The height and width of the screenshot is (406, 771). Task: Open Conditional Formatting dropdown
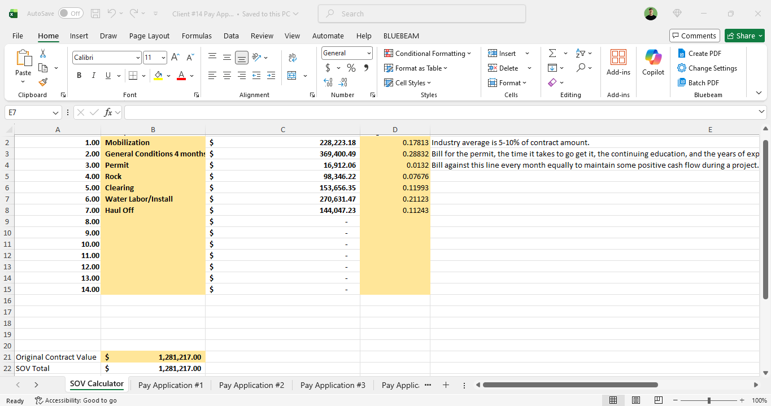[x=428, y=54]
